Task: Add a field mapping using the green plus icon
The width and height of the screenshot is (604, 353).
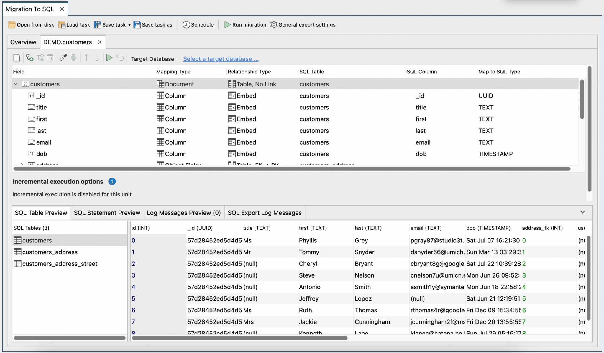Action: point(30,58)
